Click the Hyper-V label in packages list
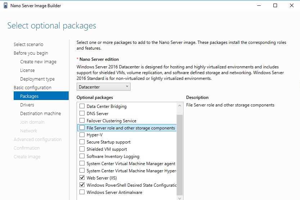The height and width of the screenshot is (200, 300). click(x=95, y=135)
